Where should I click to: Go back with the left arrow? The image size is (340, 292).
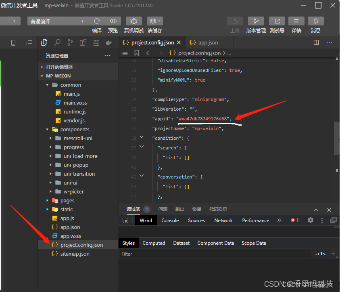tap(148, 53)
